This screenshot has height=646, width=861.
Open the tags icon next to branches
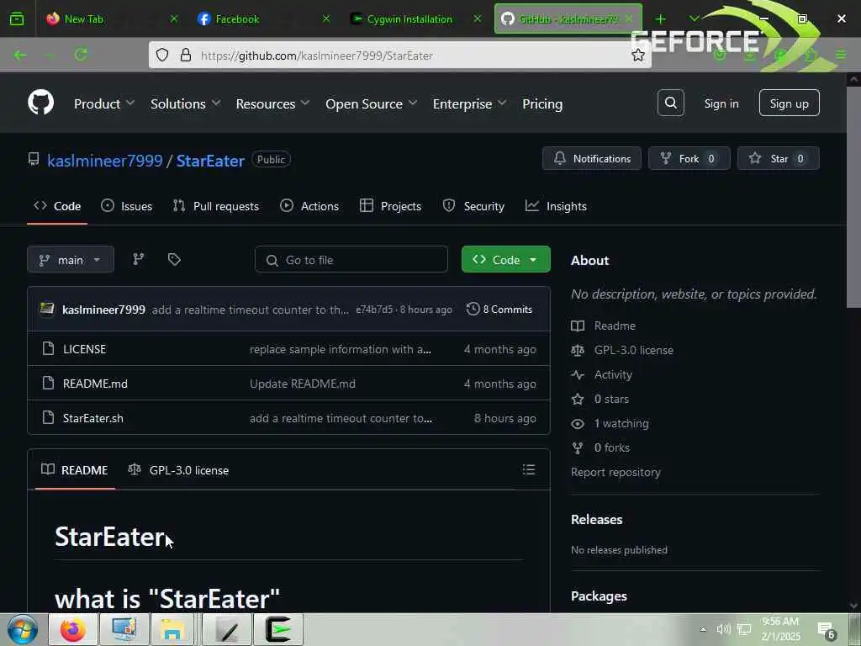(x=174, y=259)
